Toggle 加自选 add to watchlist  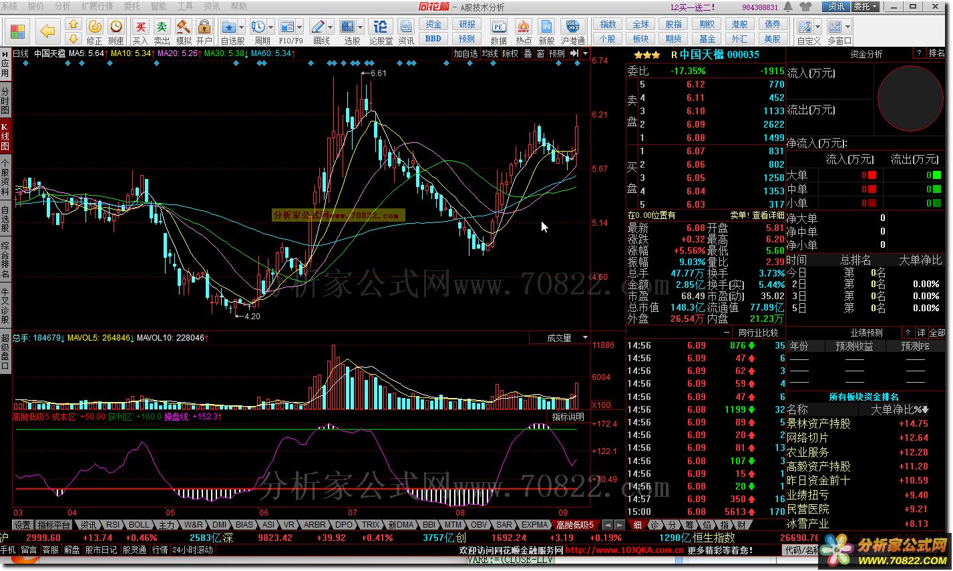(466, 53)
